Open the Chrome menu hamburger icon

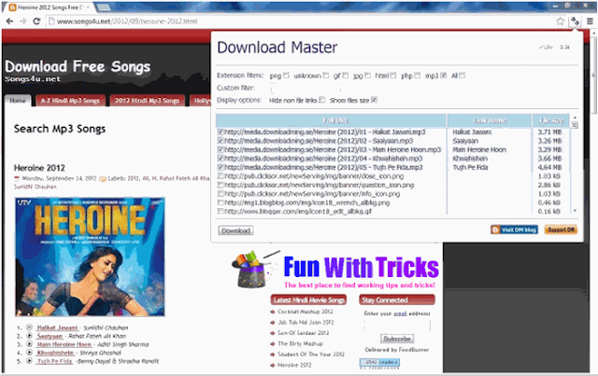(590, 21)
